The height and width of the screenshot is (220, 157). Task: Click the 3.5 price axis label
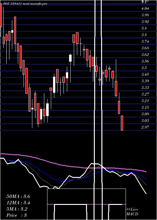click(144, 68)
